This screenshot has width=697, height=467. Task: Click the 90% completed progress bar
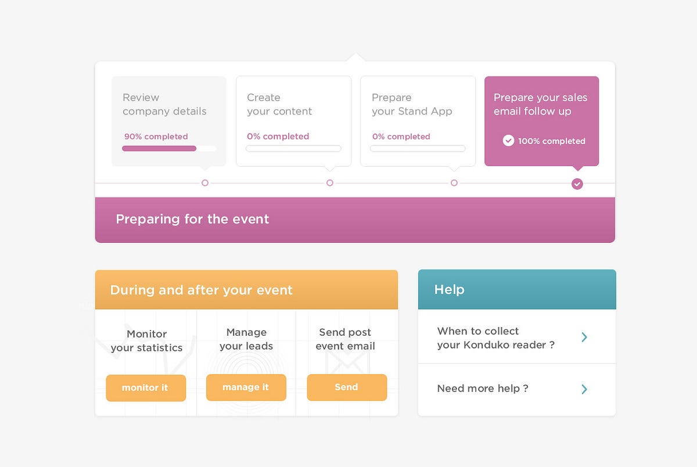click(x=169, y=149)
